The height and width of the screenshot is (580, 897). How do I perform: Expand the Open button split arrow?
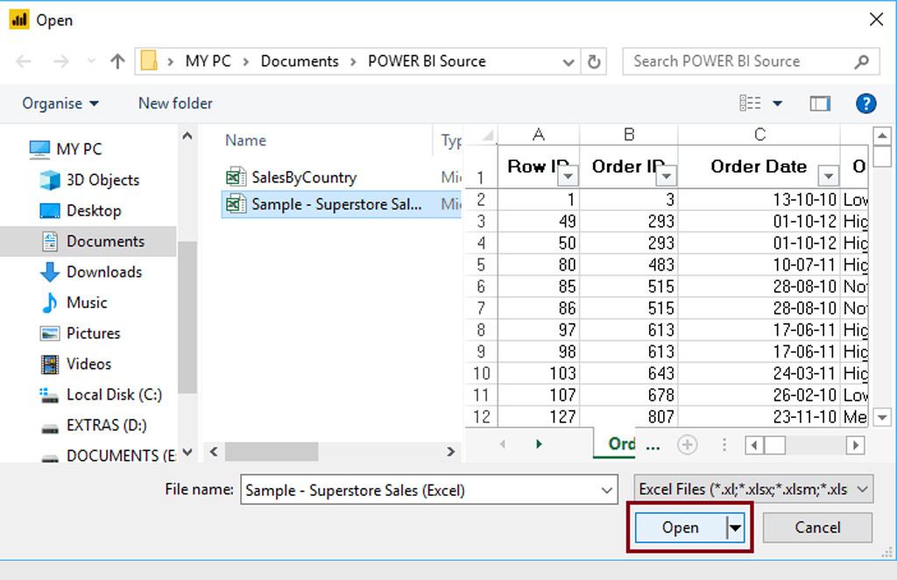pyautogui.click(x=735, y=528)
